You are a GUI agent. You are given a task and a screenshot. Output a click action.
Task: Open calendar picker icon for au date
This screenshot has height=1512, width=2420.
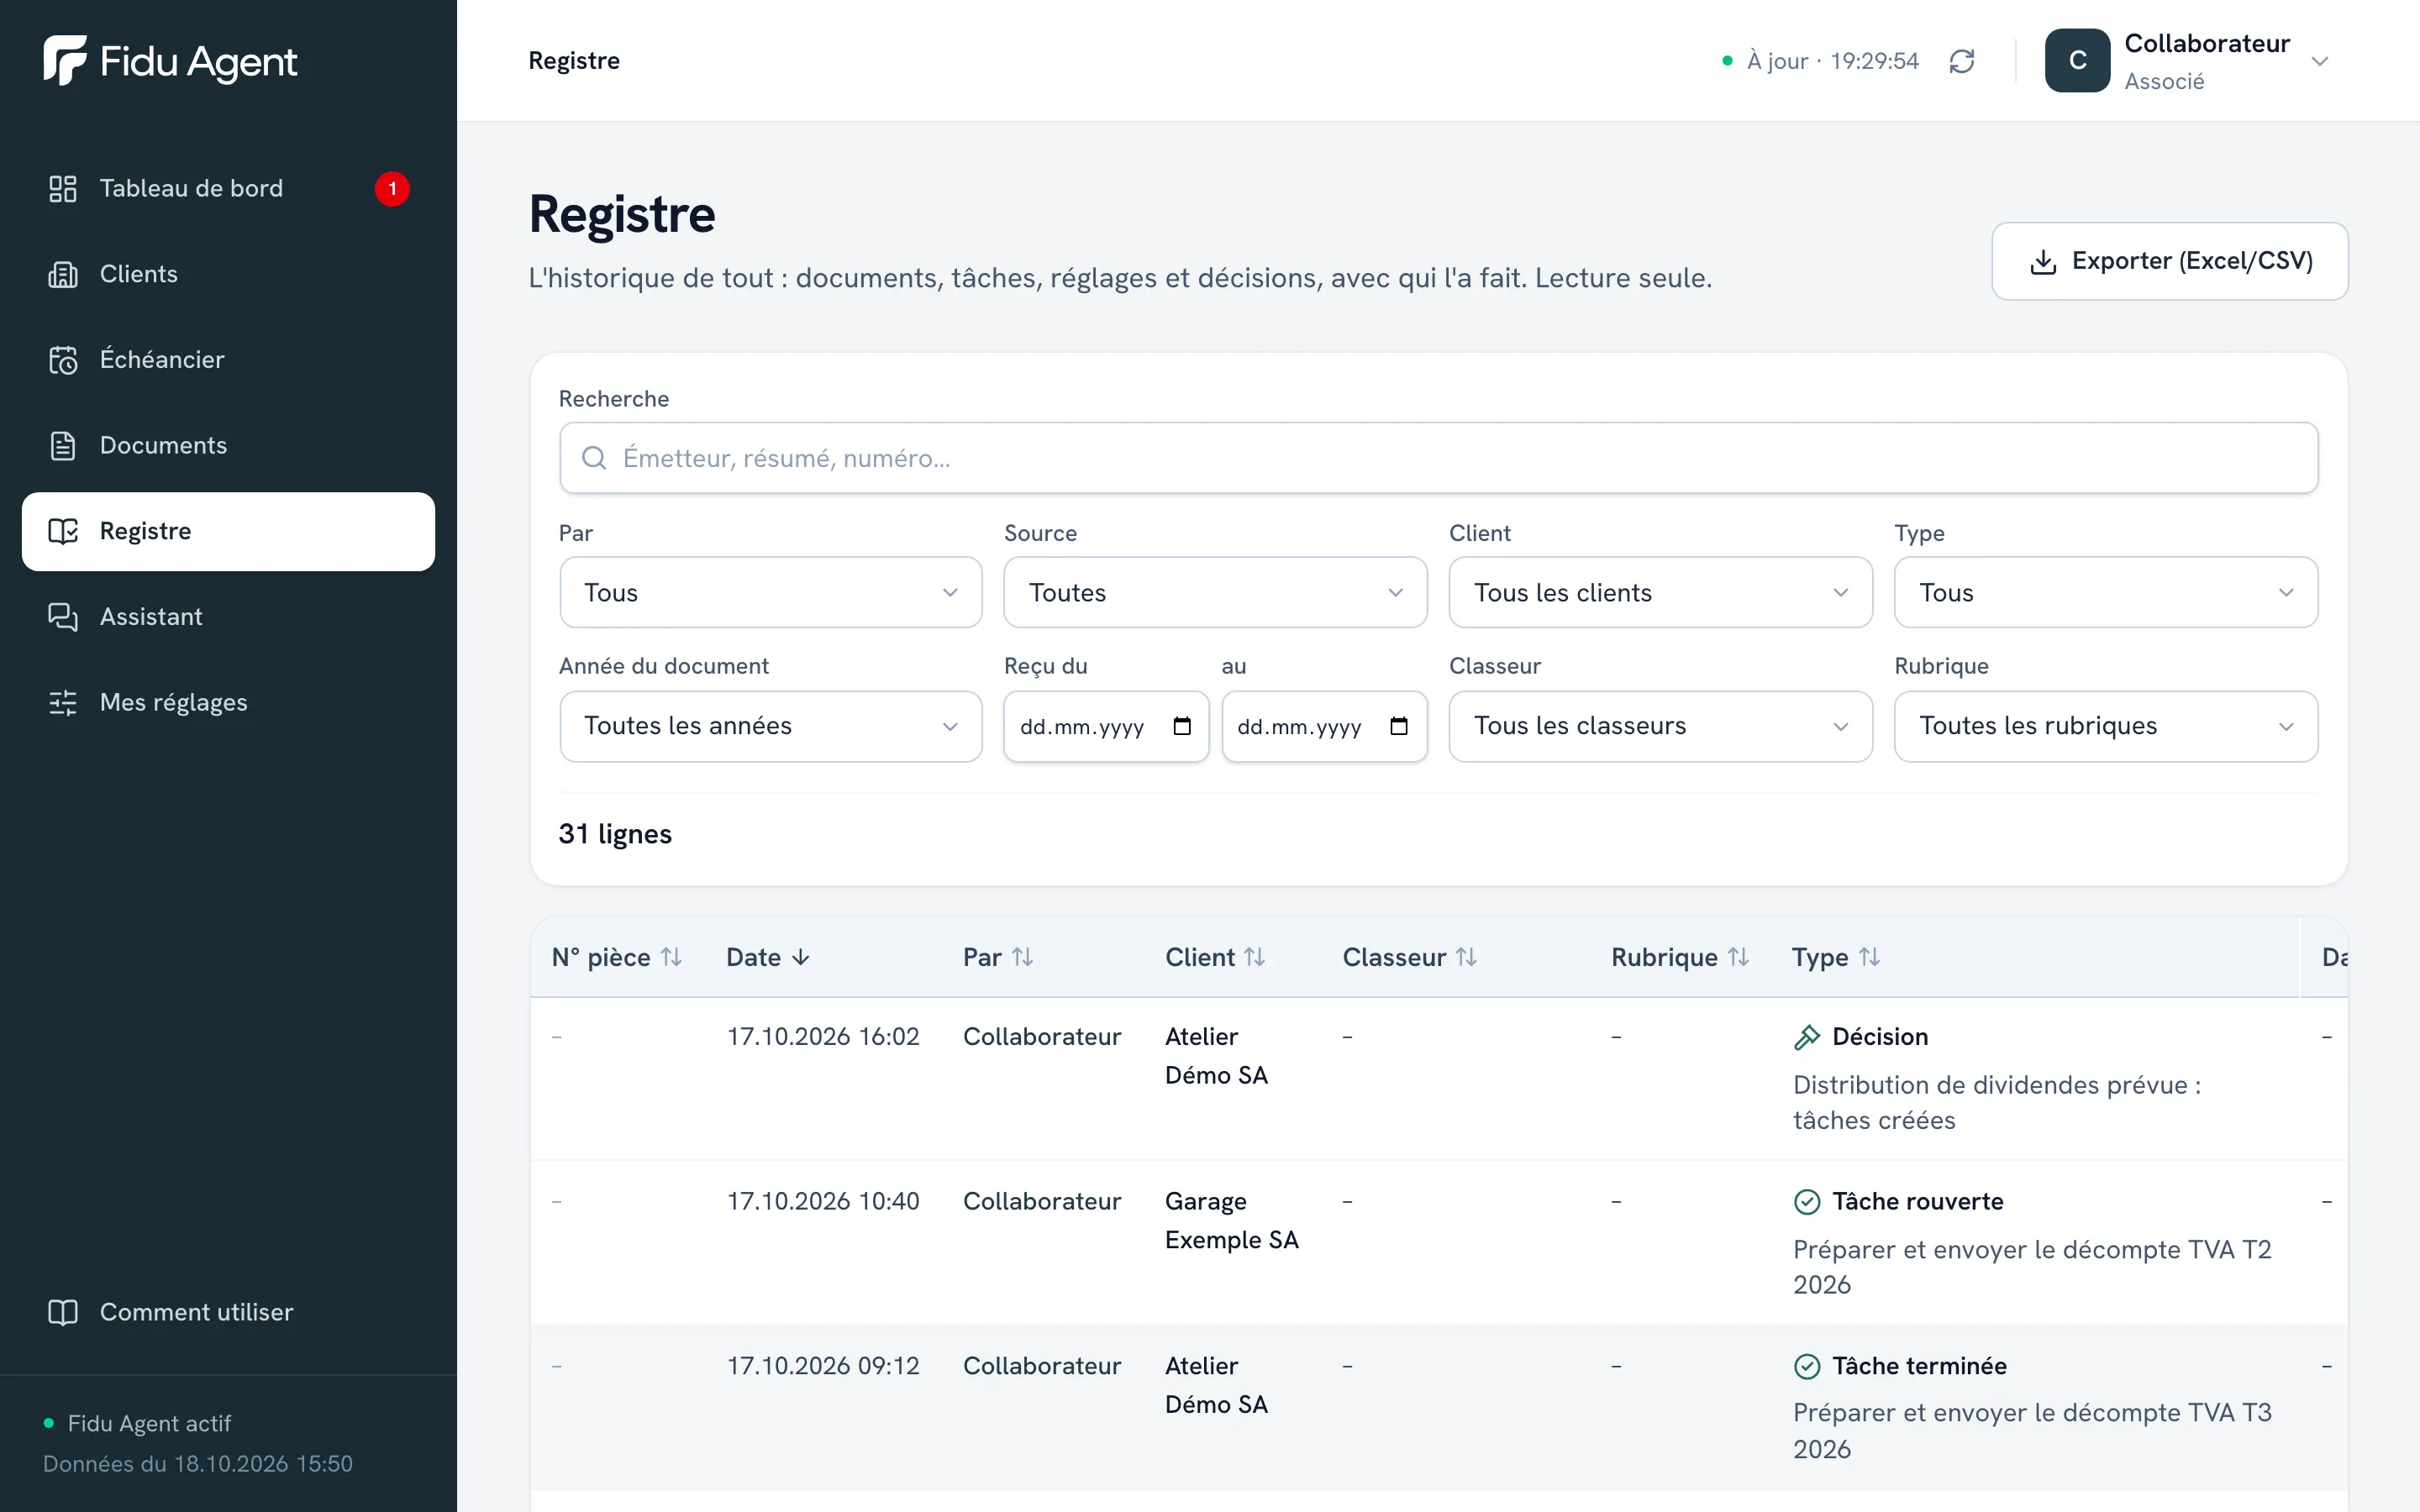(1399, 727)
